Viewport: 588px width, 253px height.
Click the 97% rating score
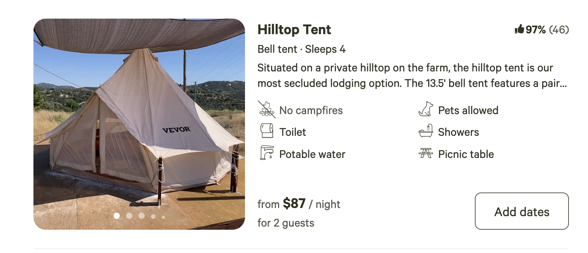tap(536, 29)
